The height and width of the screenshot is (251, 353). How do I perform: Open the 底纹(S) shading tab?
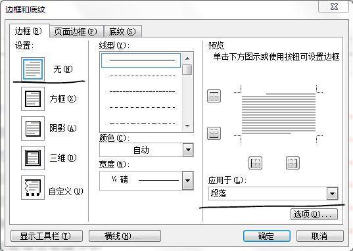(123, 32)
